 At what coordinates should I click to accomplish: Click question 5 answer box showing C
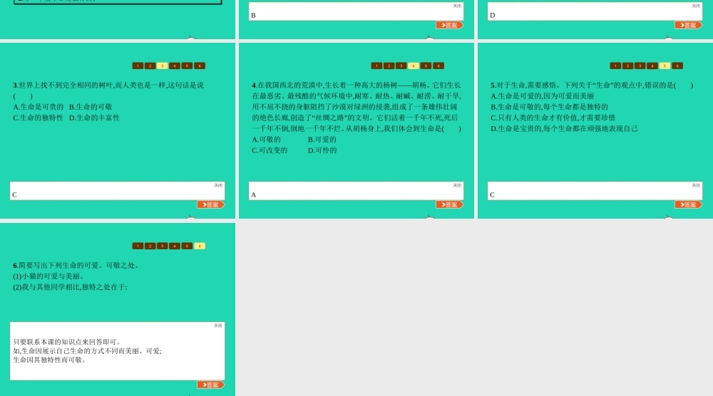595,191
